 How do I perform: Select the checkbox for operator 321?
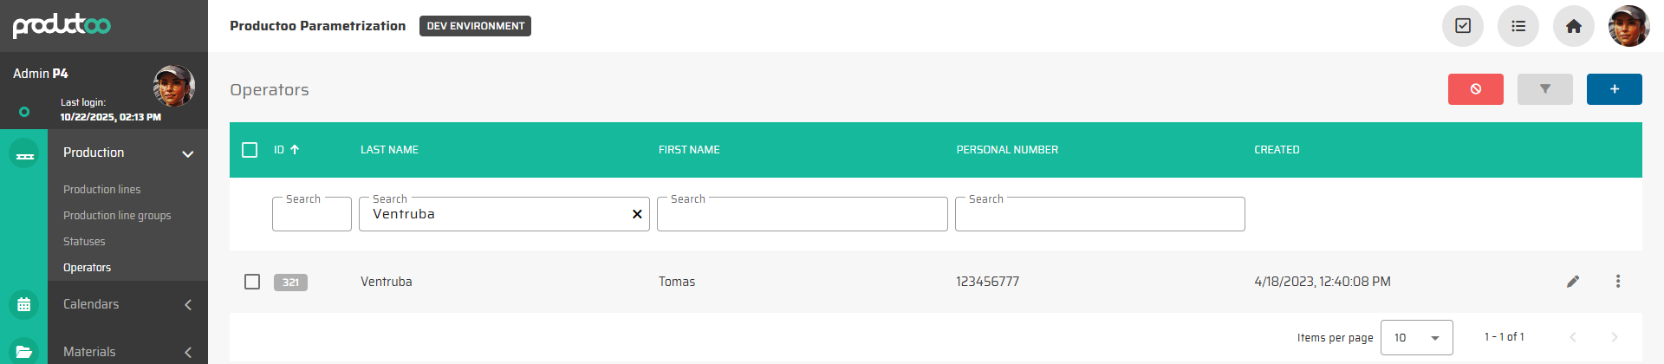252,282
